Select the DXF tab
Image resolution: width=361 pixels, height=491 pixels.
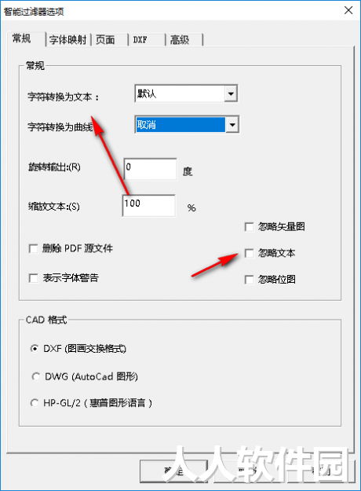pyautogui.click(x=147, y=39)
